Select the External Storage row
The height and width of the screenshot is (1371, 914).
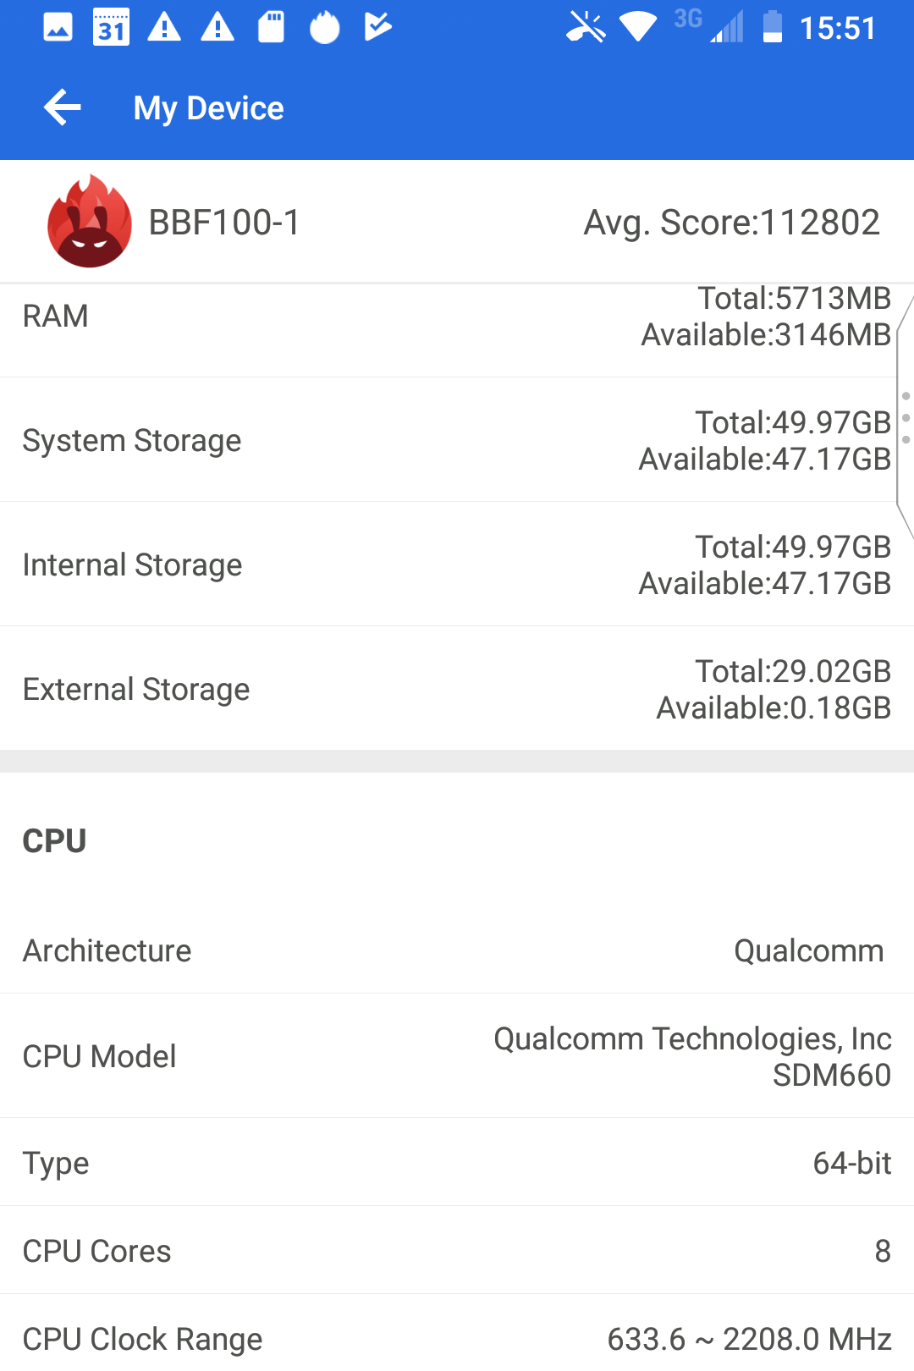(x=457, y=689)
